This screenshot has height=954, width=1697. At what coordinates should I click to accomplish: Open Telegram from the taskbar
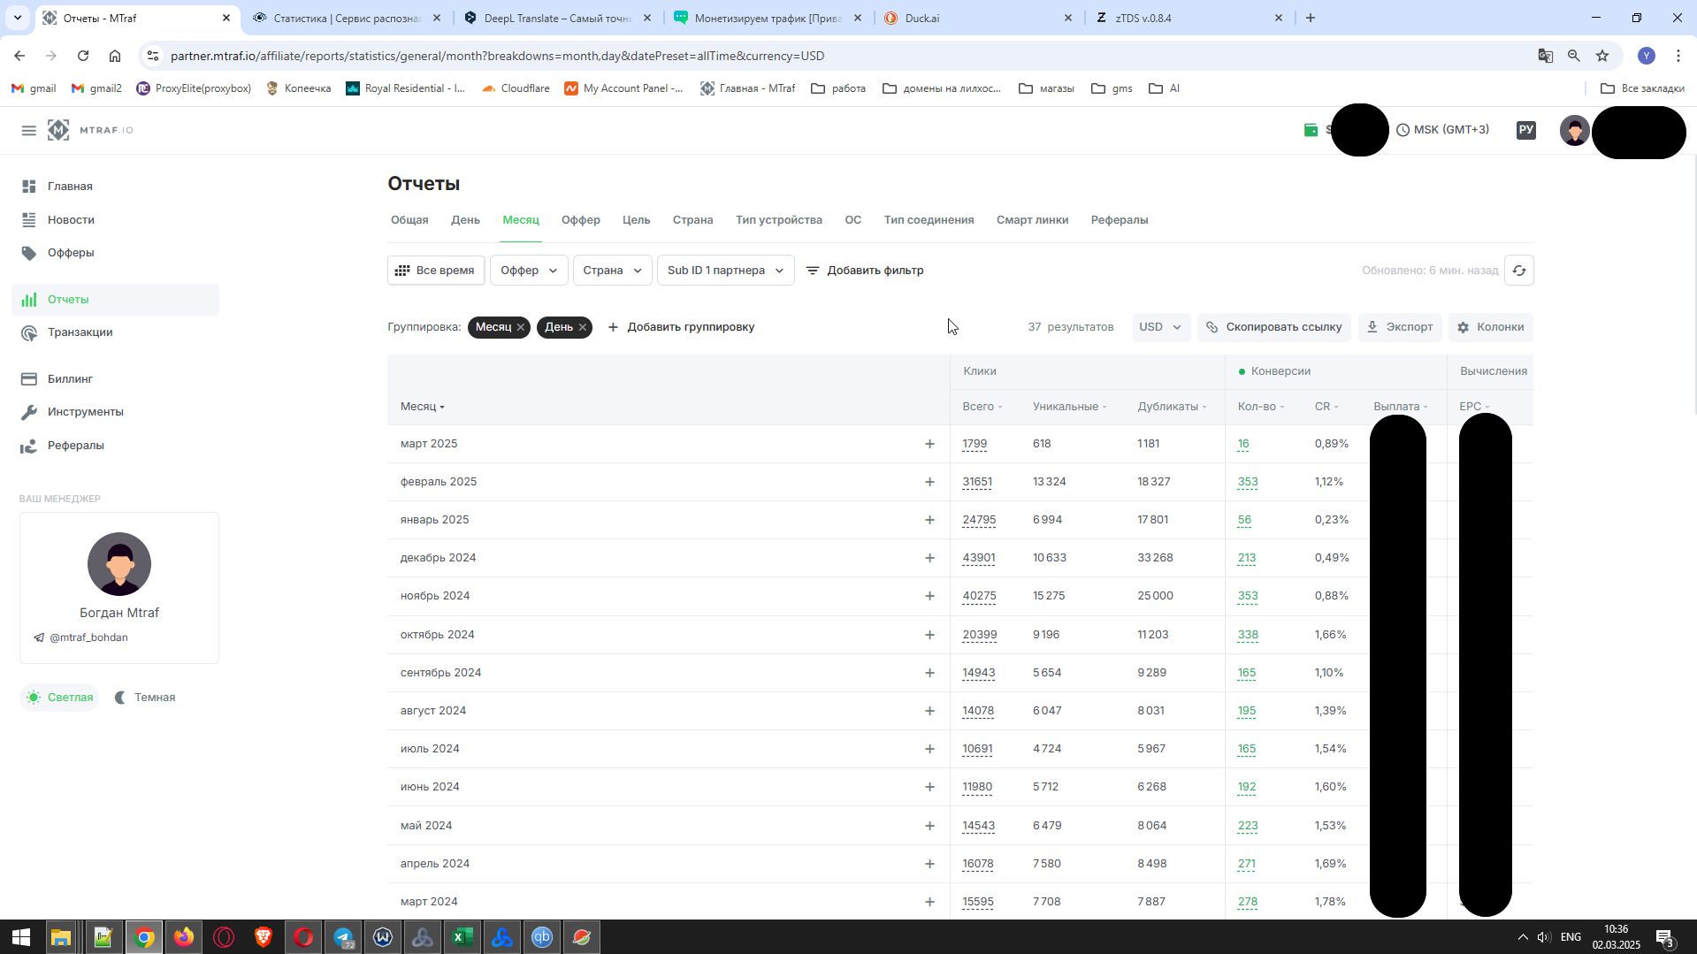click(x=343, y=937)
